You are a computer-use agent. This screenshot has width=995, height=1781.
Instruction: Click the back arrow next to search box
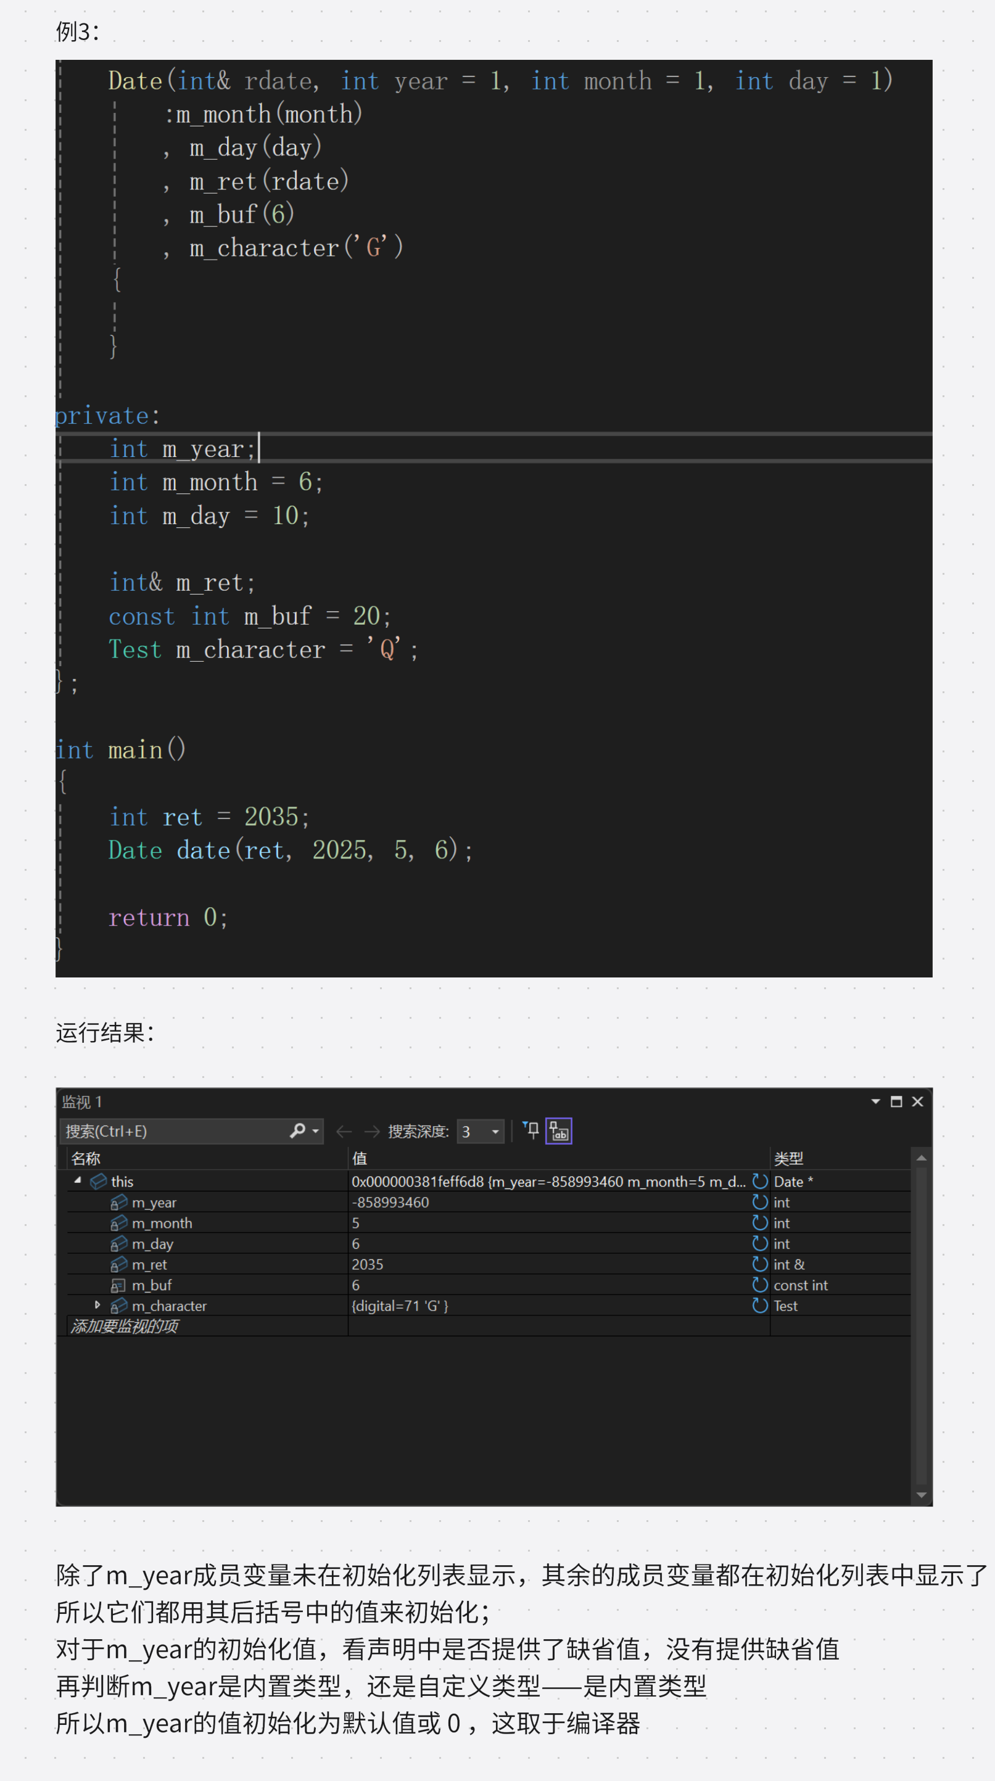click(344, 1131)
